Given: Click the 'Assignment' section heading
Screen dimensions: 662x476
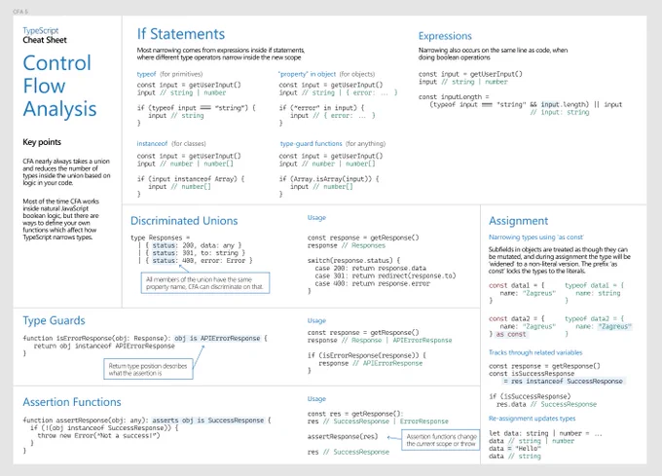Looking at the screenshot, I should 519,221.
